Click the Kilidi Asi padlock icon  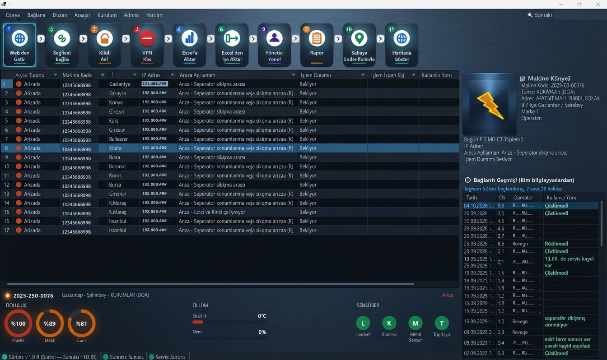tap(104, 38)
